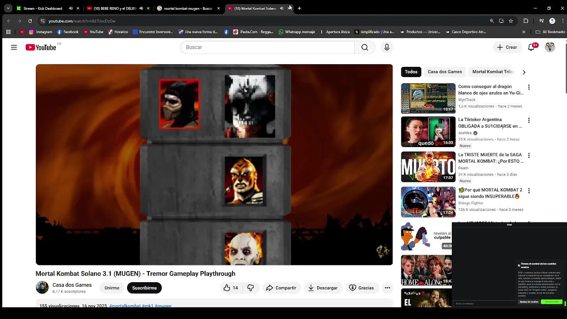Open Ajustes de cookies in Kick overlay
567x319 pixels.
(x=529, y=302)
